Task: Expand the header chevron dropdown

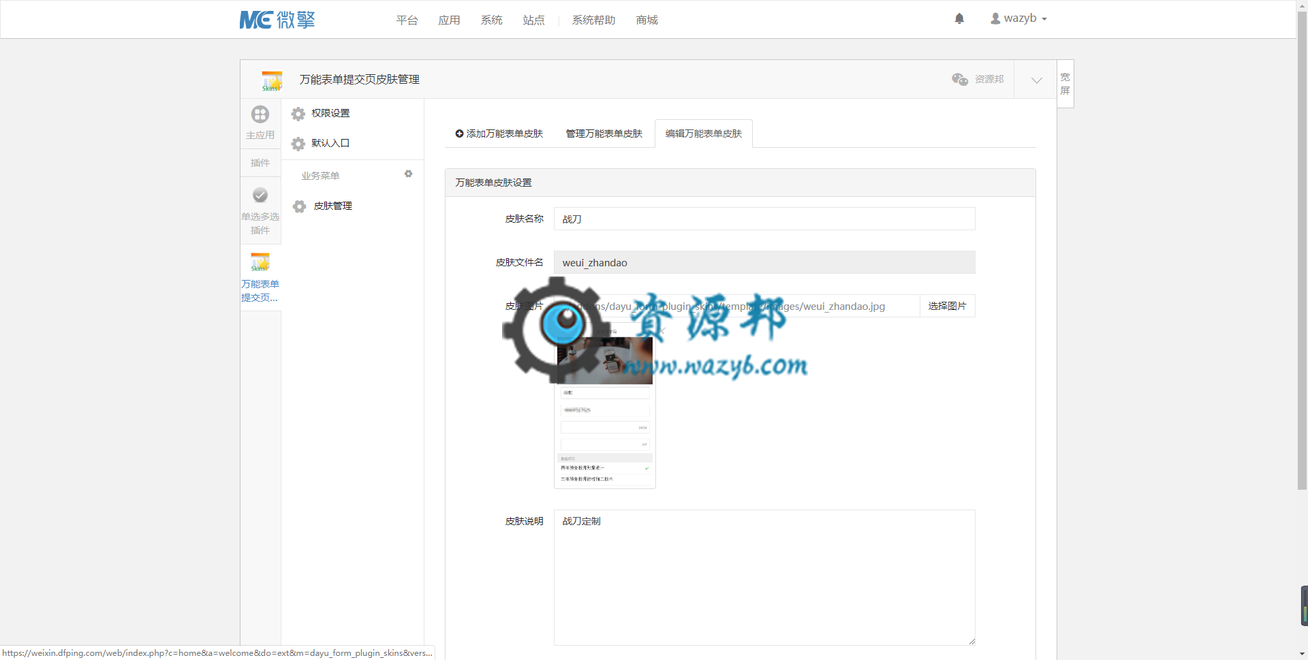Action: [1036, 80]
